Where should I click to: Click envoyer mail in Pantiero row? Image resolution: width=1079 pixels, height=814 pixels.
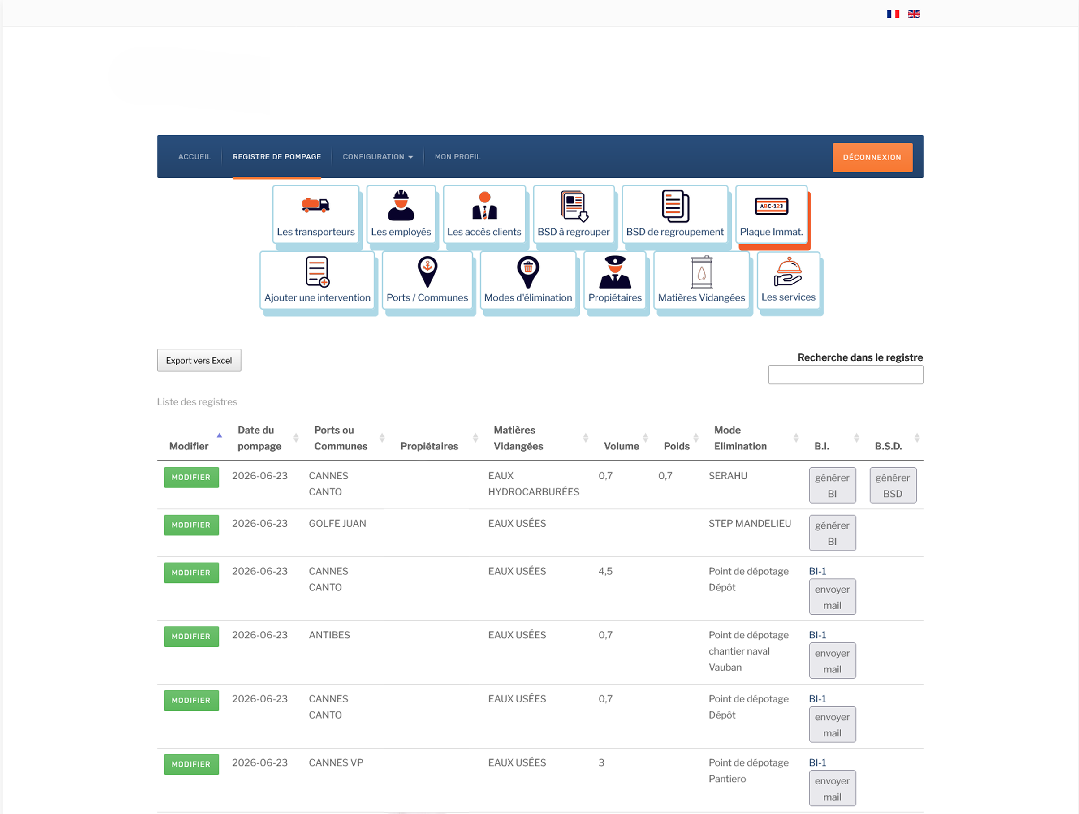coord(832,789)
